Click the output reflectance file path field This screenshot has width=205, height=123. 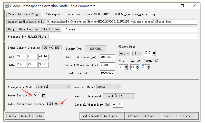coord(122,22)
